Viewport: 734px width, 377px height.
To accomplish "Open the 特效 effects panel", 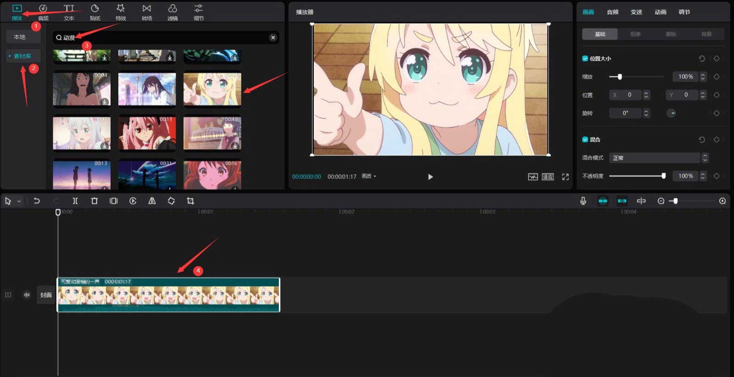I will 121,12.
